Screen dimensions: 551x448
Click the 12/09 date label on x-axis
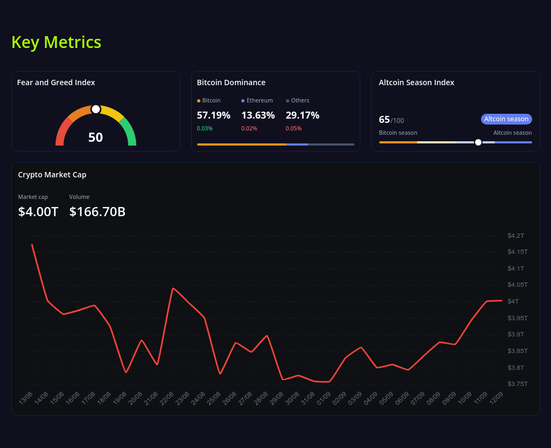[496, 398]
